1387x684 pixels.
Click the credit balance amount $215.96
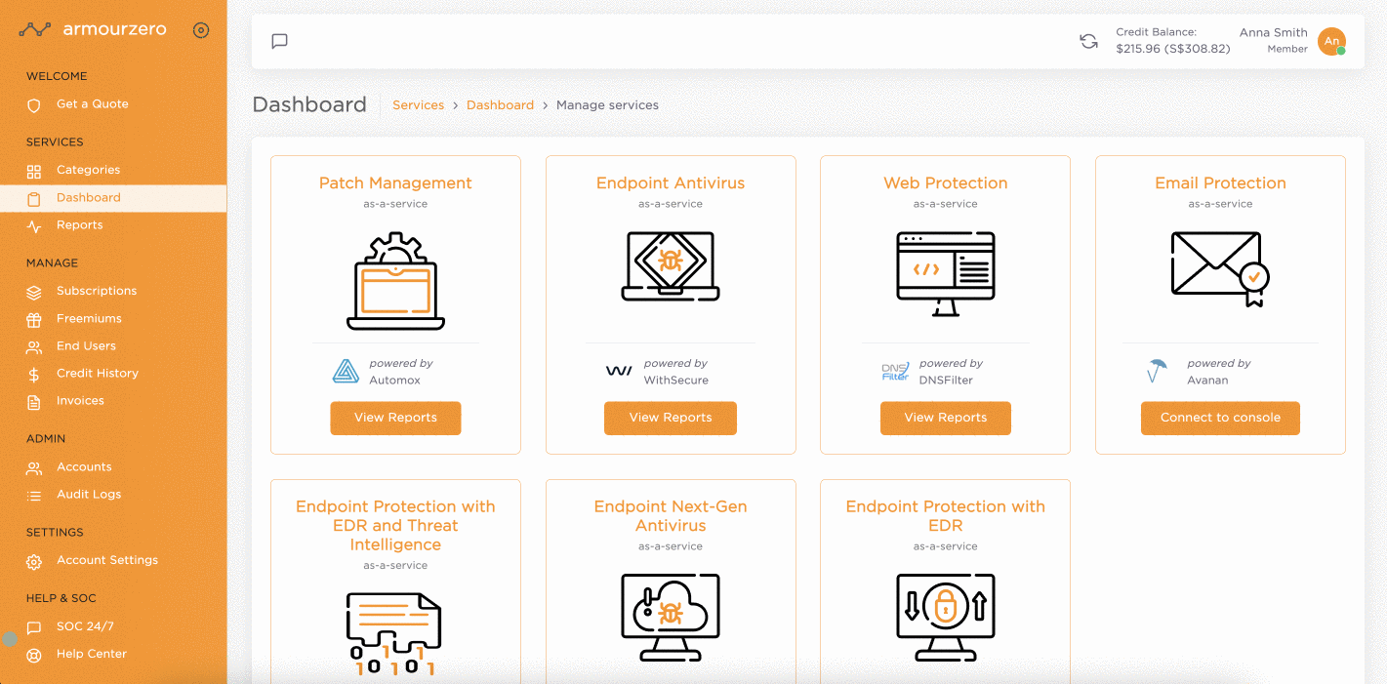pyautogui.click(x=1138, y=49)
